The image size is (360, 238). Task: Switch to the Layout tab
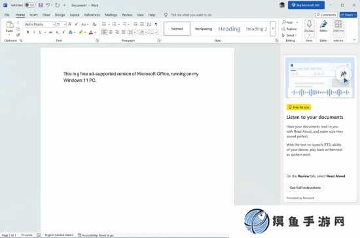[x=75, y=15]
